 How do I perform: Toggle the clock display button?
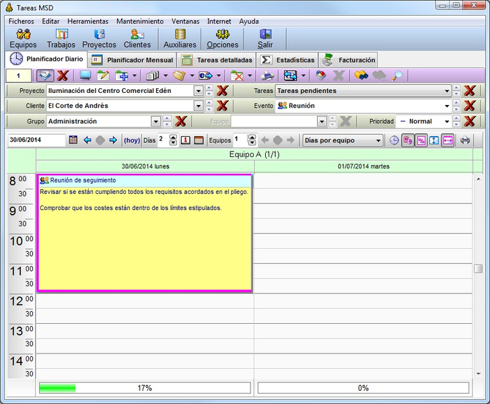(x=394, y=141)
